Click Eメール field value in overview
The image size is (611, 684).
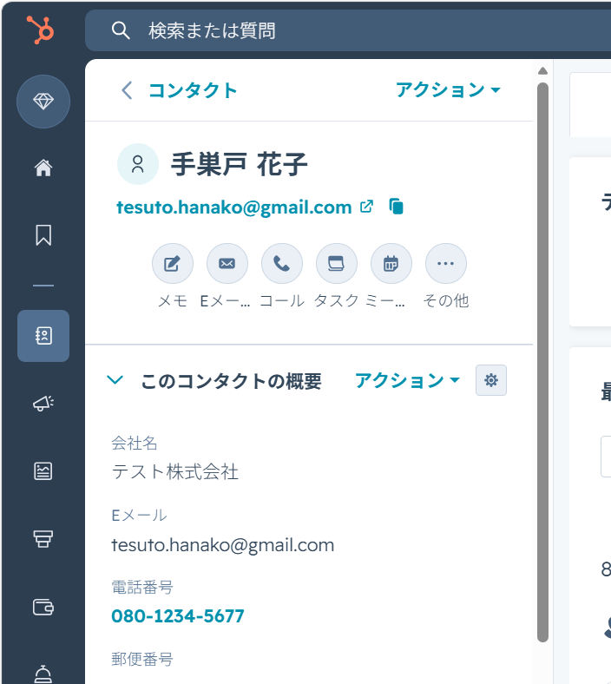click(223, 545)
